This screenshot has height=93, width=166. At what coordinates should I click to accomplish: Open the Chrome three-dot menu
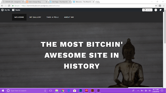pos(164,6)
